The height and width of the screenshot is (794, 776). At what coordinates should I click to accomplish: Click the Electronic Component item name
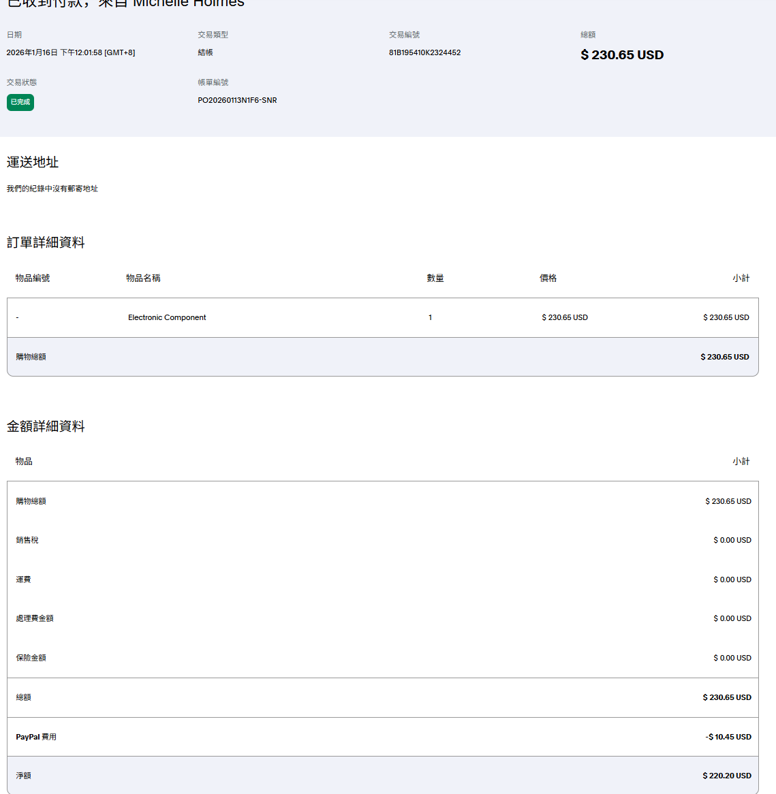pos(167,317)
